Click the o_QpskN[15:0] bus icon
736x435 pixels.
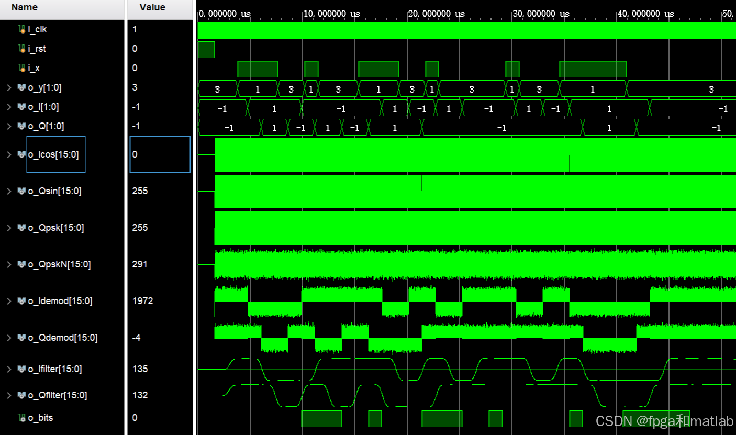[x=22, y=264]
